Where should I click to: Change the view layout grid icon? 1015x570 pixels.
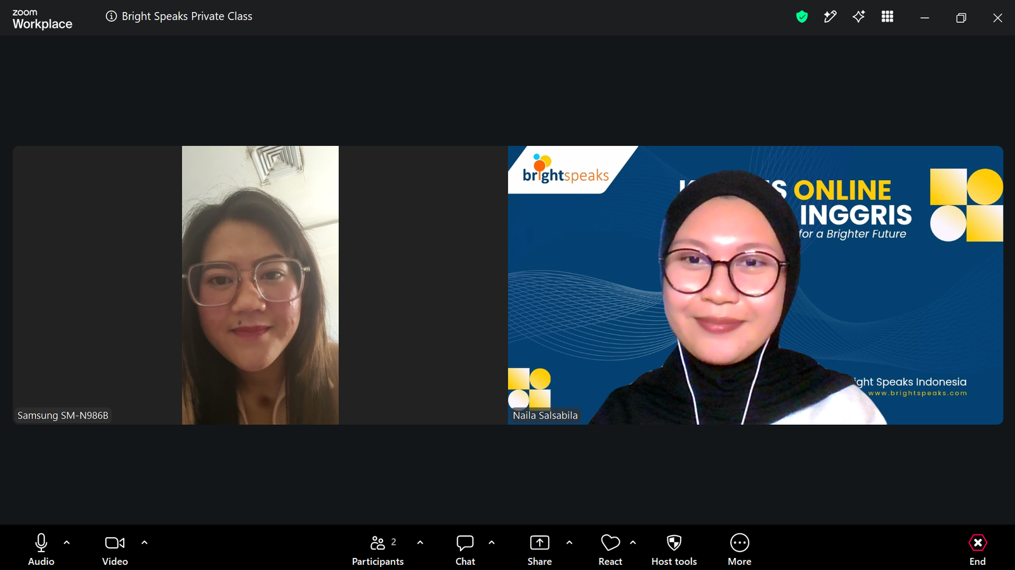point(887,17)
